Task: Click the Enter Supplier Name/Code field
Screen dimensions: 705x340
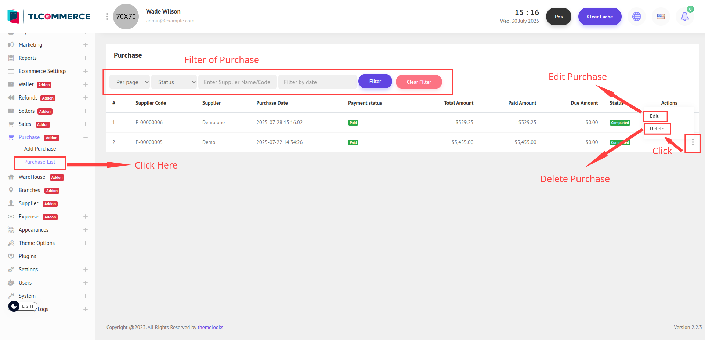Action: [x=237, y=82]
